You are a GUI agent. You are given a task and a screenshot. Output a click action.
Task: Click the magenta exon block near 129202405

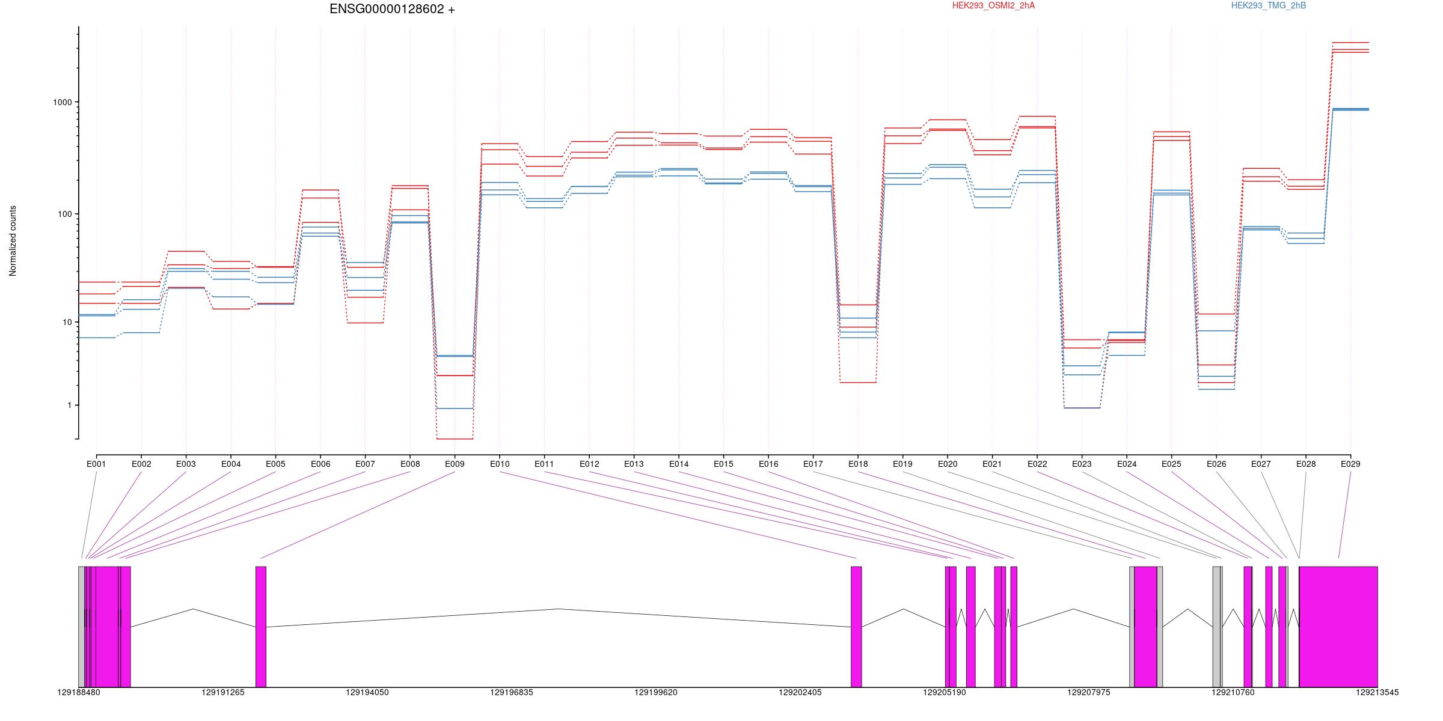[856, 627]
